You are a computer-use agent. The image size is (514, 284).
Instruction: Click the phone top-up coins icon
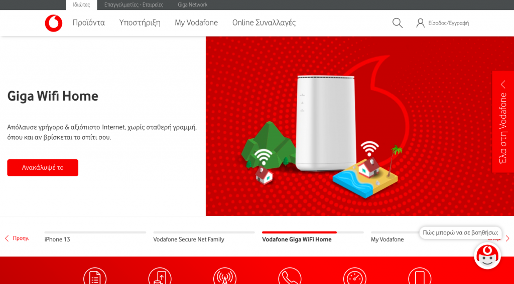tap(160, 276)
